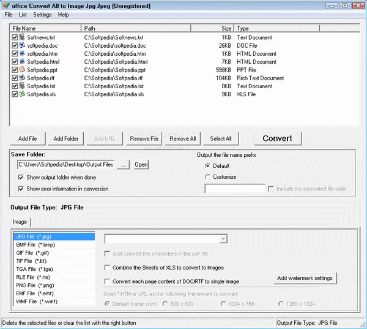367x329 pixels.
Task: Click the application logo in title bar
Action: 6,6
